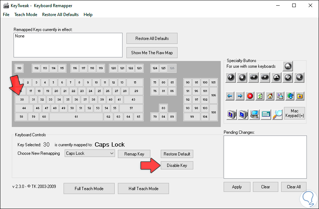The height and width of the screenshot is (209, 319).
Task: Click the media Stop specialty button
Action: 243,77
